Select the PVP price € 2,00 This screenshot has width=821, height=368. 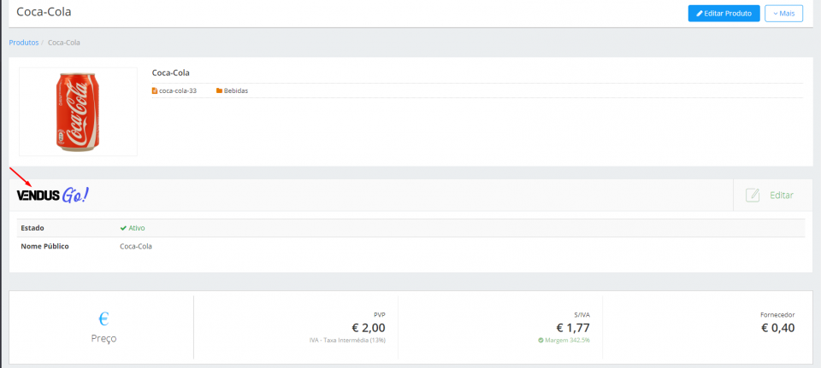[x=369, y=327]
